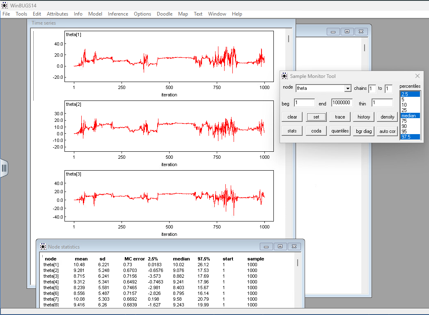
Task: Close the Sample Monitor Tool dialog
Action: 418,76
